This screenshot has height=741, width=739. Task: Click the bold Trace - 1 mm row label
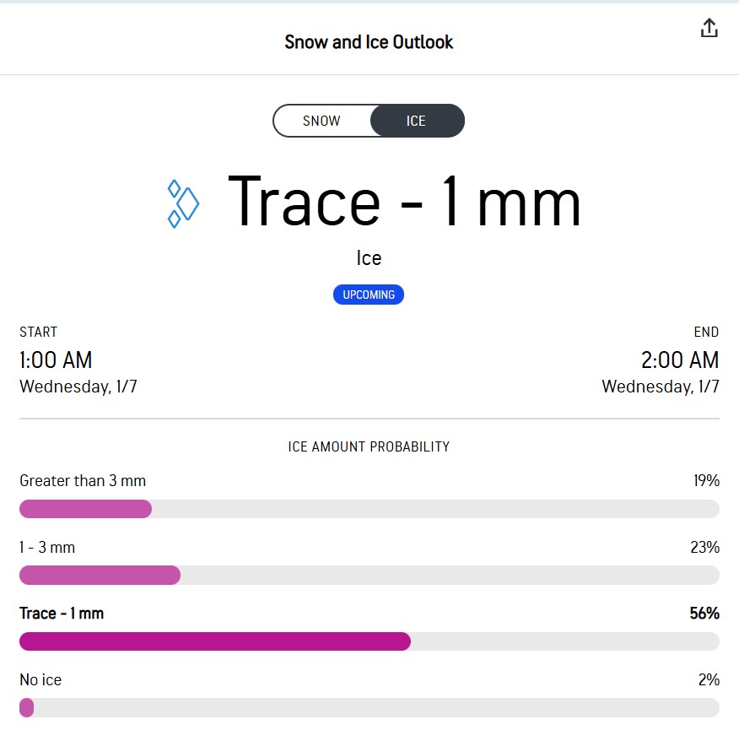62,614
